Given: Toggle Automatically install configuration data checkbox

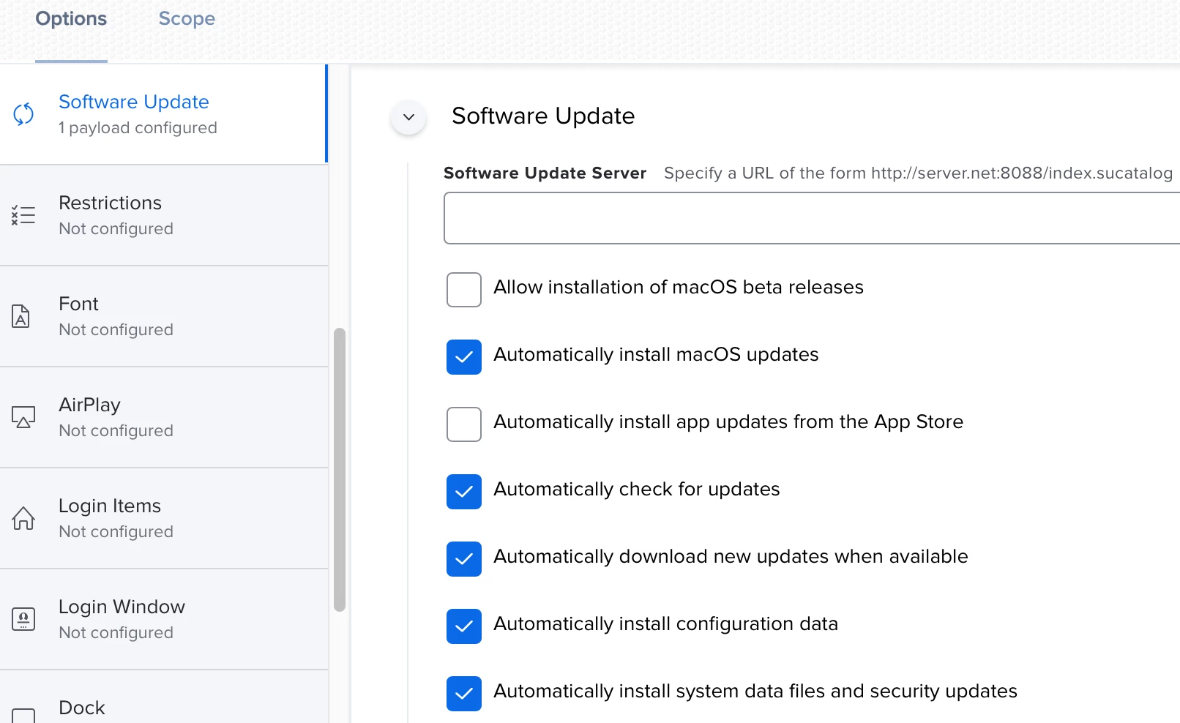Looking at the screenshot, I should pyautogui.click(x=464, y=626).
